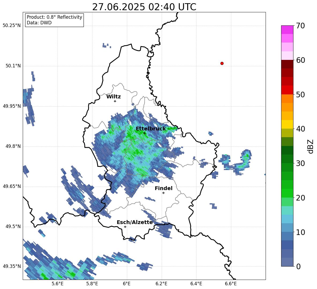Click the 10 colorbar tick label
This screenshot has height=289, width=317.
click(x=300, y=232)
